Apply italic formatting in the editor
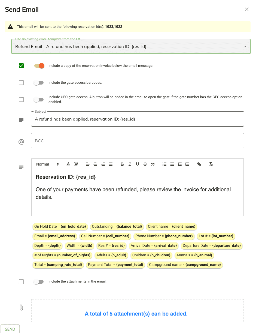Screen dimensions: 256x333 (130, 164)
